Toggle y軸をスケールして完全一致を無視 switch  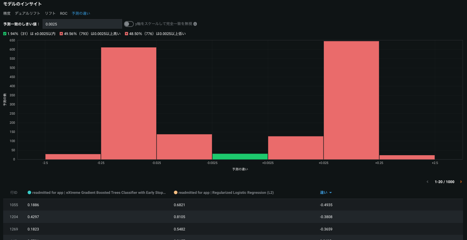pyautogui.click(x=128, y=24)
